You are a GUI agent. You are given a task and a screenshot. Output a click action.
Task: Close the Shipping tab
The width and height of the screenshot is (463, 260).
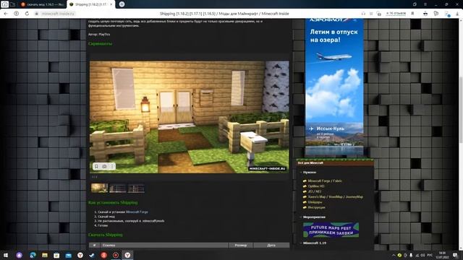tap(111, 4)
